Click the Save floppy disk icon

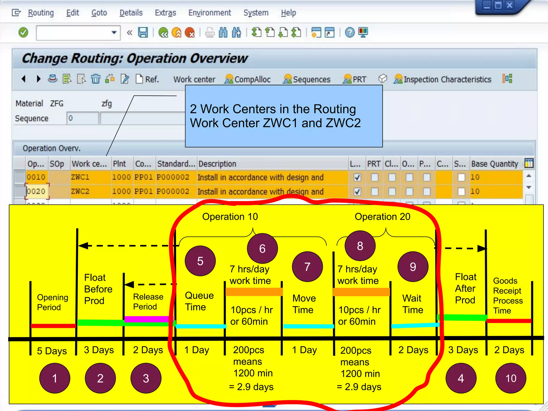[x=143, y=33]
